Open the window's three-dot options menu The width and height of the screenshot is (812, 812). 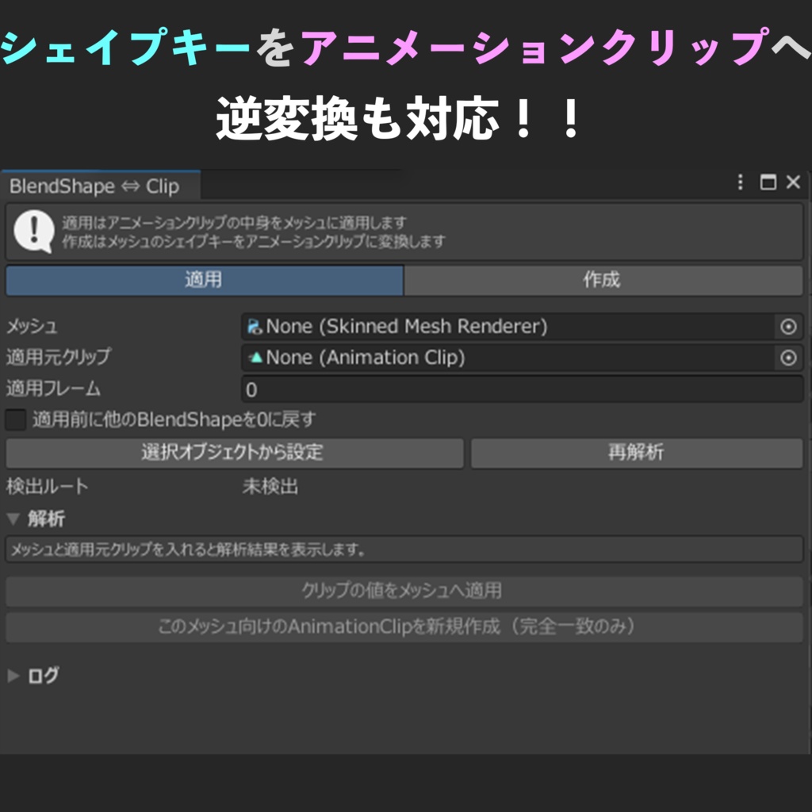740,182
